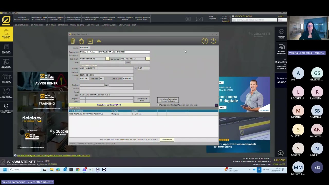Click Anagrafica Produttori/Detentori toolbar button
Screen dimensions: 329x185
(22, 18)
